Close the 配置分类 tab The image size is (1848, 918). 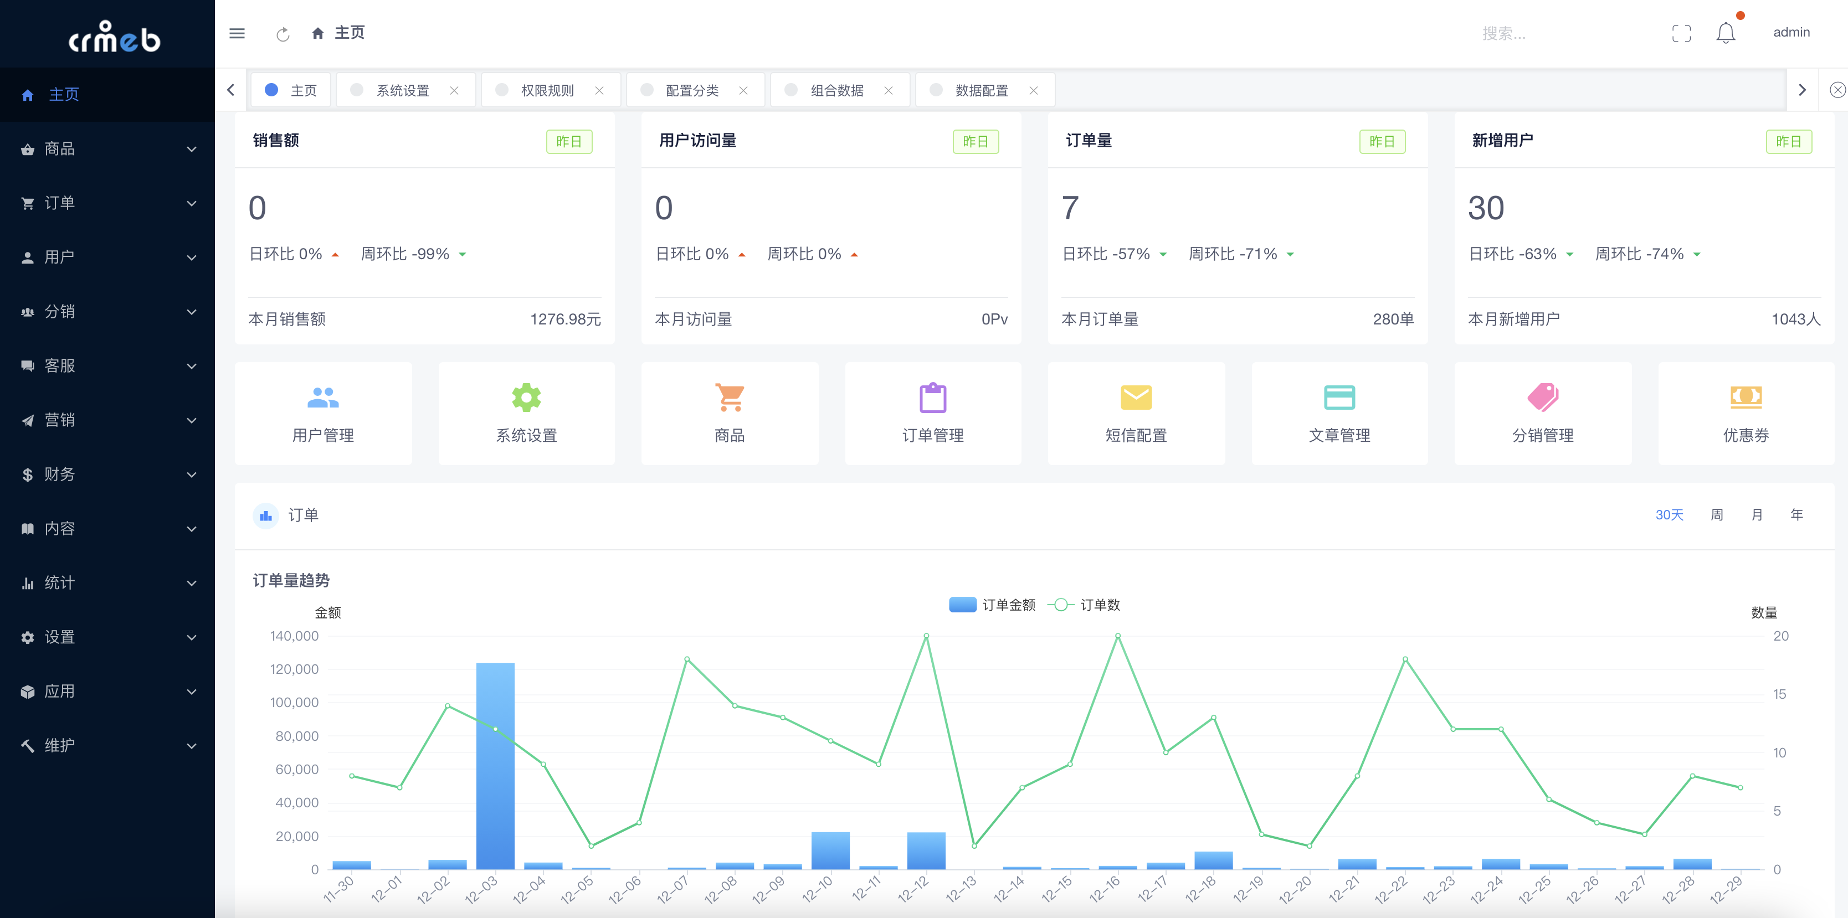click(743, 90)
